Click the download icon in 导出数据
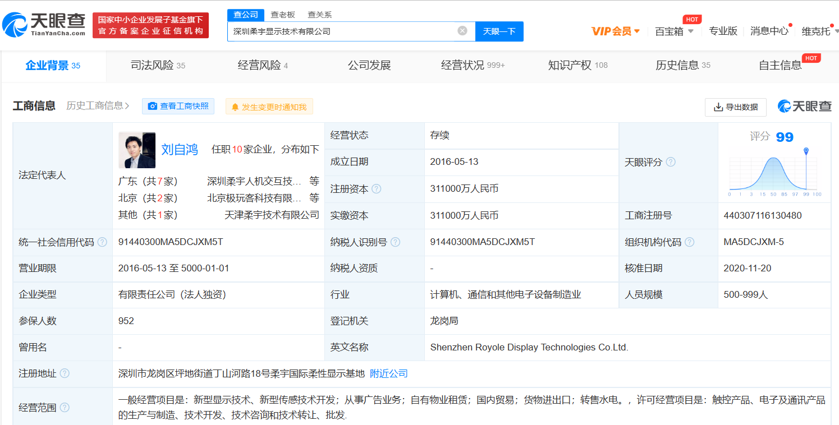Image resolution: width=839 pixels, height=425 pixels. click(718, 107)
